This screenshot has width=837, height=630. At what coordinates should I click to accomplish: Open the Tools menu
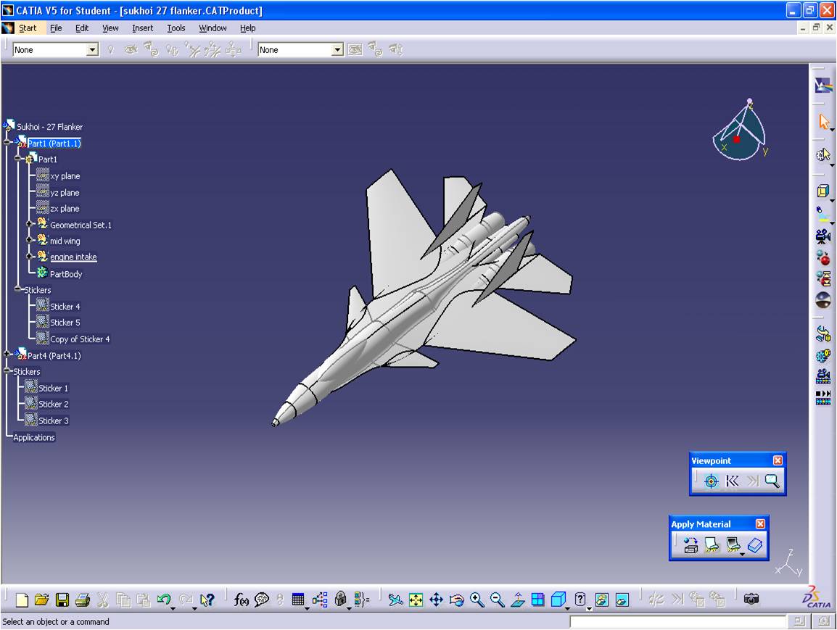[x=176, y=28]
